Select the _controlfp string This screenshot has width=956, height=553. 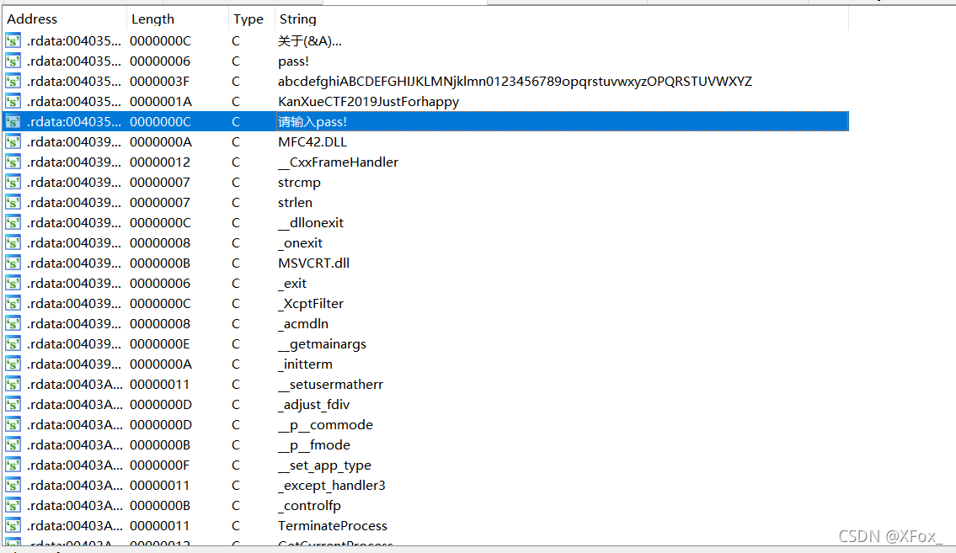click(309, 505)
